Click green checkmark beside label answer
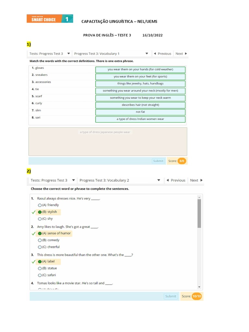This screenshot has width=249, height=332. coord(33,262)
